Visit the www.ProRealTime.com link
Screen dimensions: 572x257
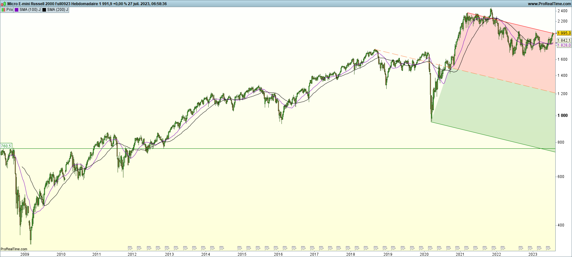[x=549, y=4]
